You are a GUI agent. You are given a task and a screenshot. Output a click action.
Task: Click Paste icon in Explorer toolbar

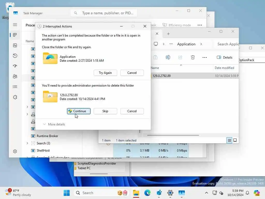coord(156,57)
